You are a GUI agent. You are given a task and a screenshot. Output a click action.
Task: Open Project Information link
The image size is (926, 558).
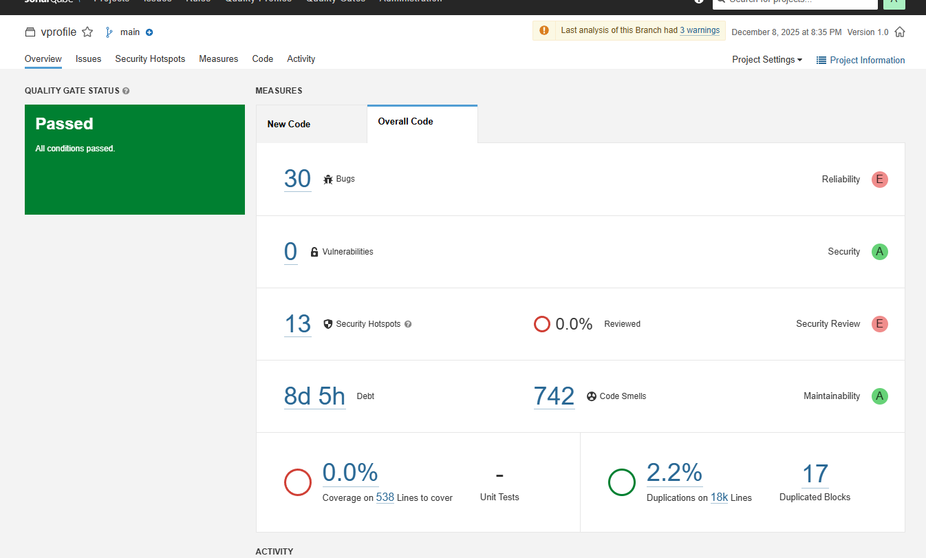pyautogui.click(x=861, y=60)
